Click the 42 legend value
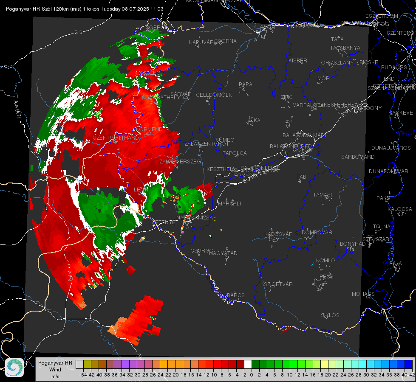 [412, 375]
